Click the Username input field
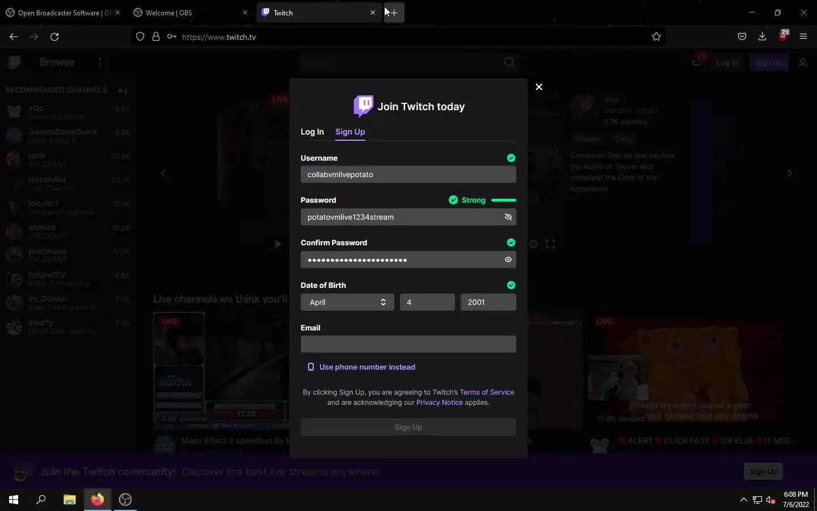 click(408, 174)
